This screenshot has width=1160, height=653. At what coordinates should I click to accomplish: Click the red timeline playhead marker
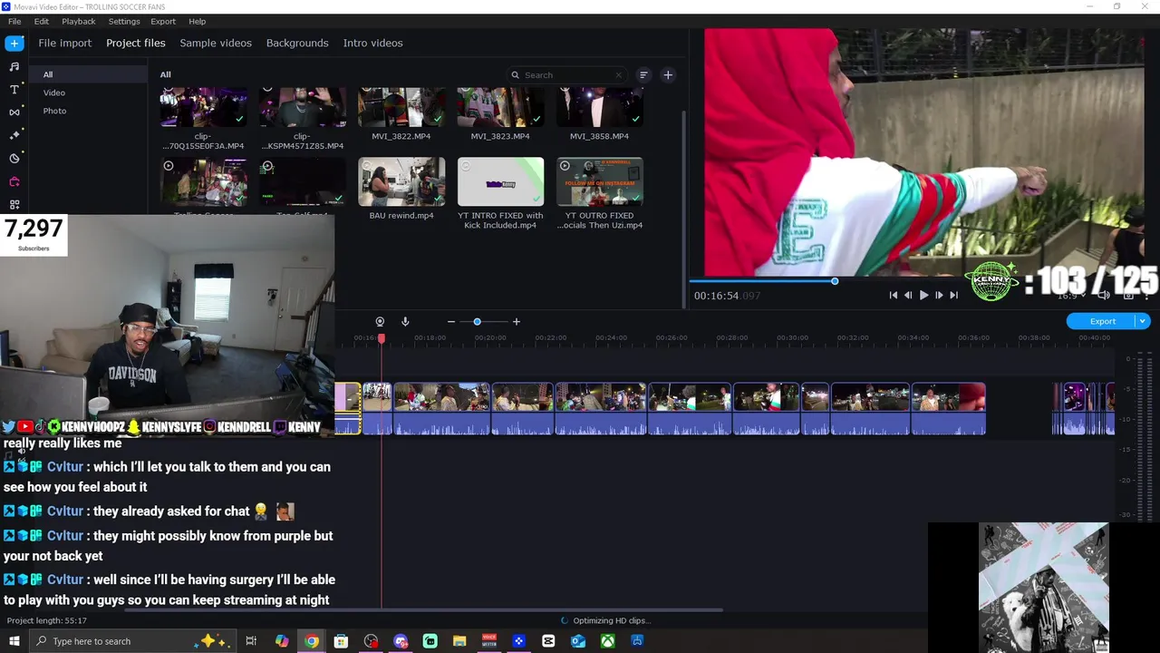(x=382, y=338)
